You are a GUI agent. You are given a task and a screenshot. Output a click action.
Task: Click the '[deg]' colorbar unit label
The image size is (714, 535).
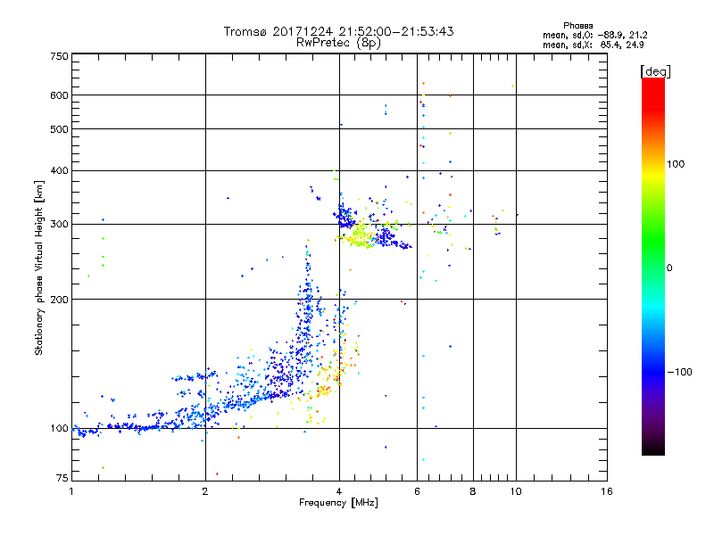(x=655, y=71)
